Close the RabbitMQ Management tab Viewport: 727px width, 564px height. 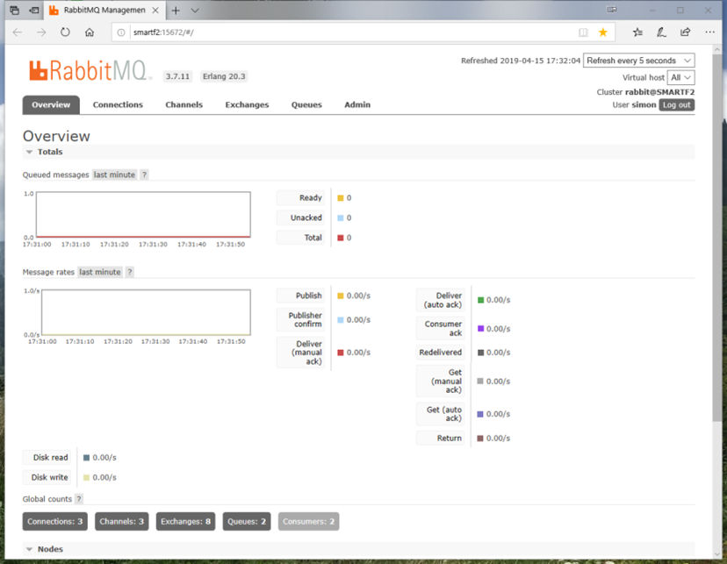click(x=155, y=11)
